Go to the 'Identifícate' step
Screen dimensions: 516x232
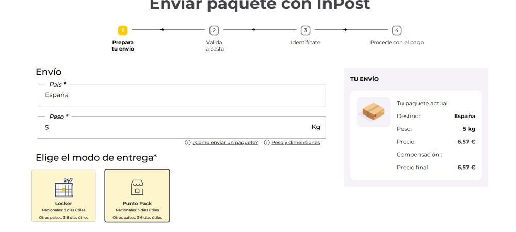[305, 43]
